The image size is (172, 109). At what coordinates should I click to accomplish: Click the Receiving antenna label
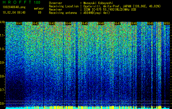point(63,13)
